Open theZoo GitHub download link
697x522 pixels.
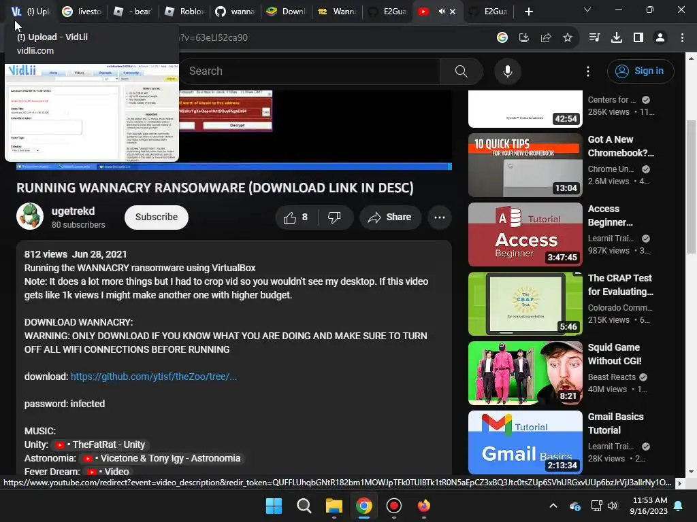pos(153,377)
